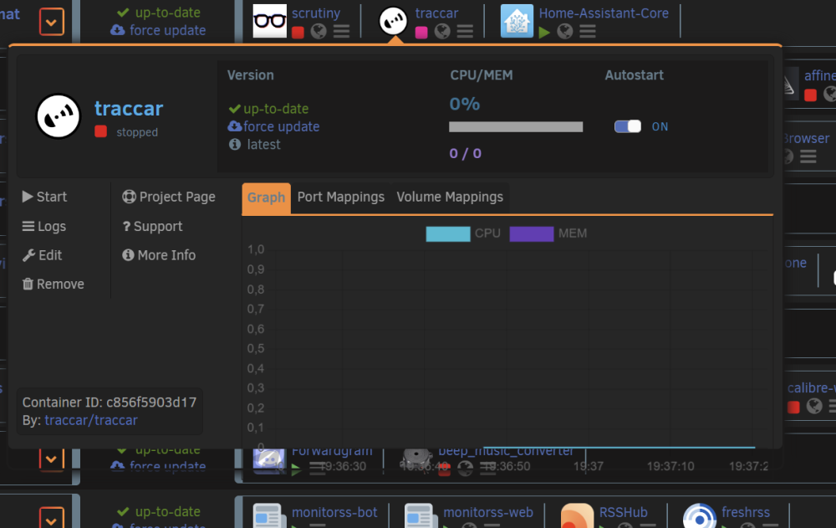Click Home-Assistant-Core green running play icon
The height and width of the screenshot is (528, 836).
544,33
